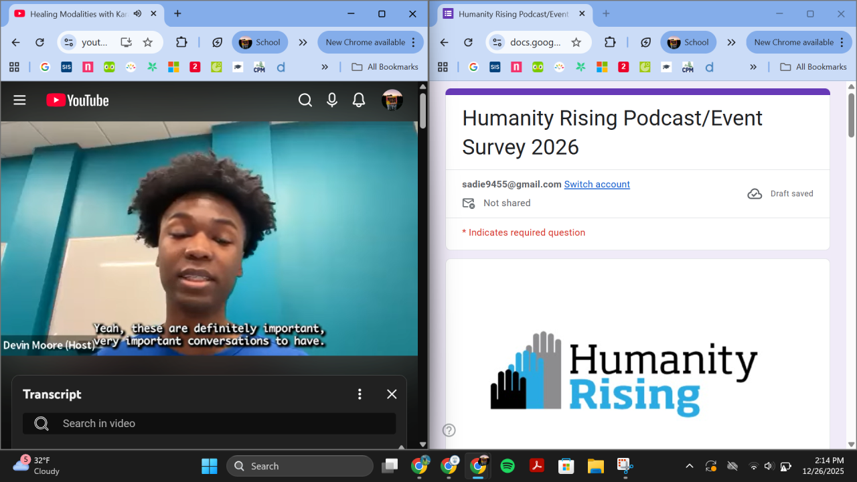Open YouTube notifications bell
Viewport: 857px width, 482px height.
pyautogui.click(x=359, y=100)
